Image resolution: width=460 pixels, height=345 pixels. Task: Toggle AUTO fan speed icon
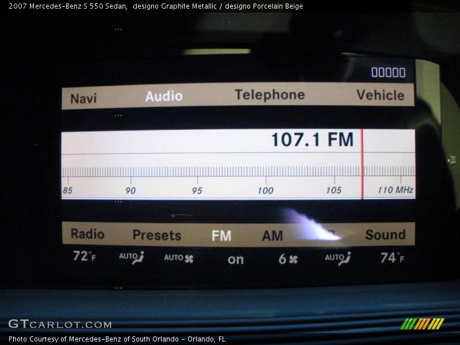coord(179,258)
